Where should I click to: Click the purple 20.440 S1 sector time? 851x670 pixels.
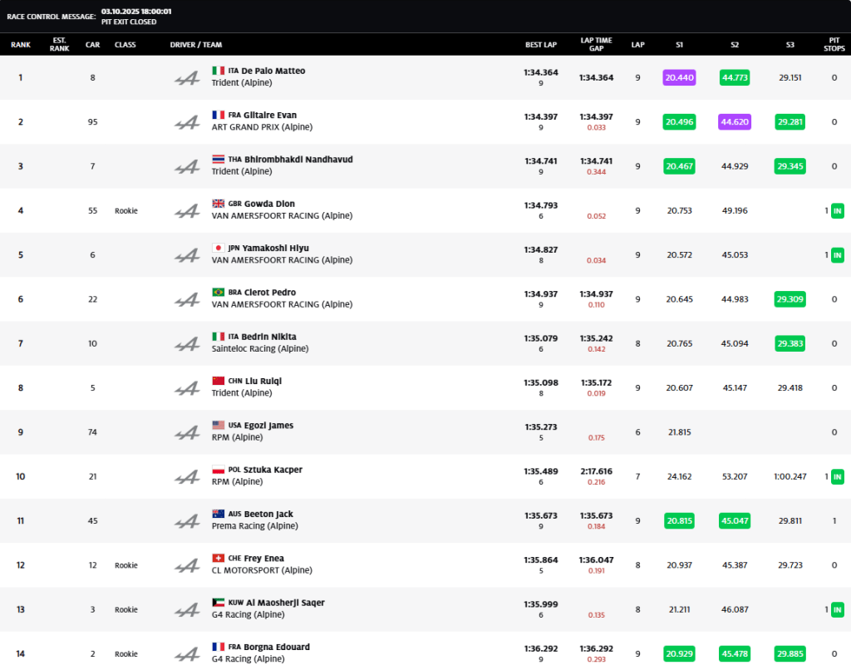(679, 77)
